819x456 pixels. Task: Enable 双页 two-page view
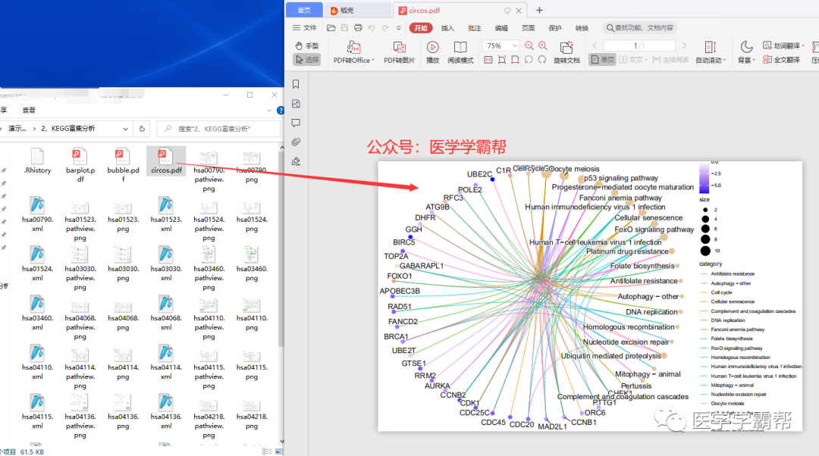(x=632, y=60)
